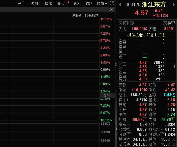The height and width of the screenshot is (147, 177).
Task: Click the 委比 100.00% value
Action: 139,29
